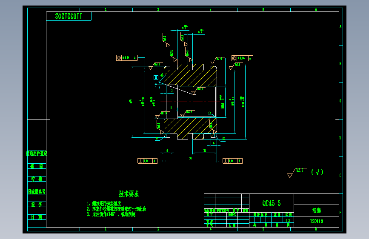This screenshot has width=369, height=239.
Task: Click the 比例 header in title block
Action: 288,214
